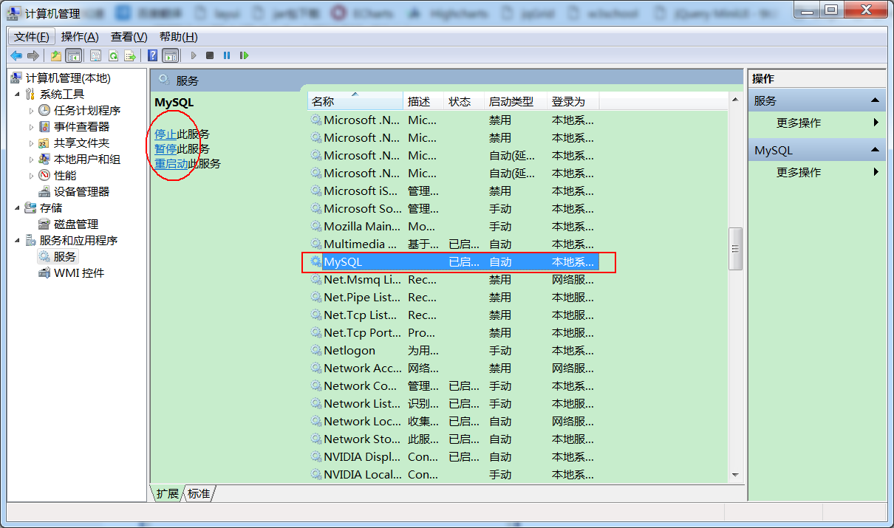
Task: Switch to the 标准 tab
Action: tap(198, 493)
